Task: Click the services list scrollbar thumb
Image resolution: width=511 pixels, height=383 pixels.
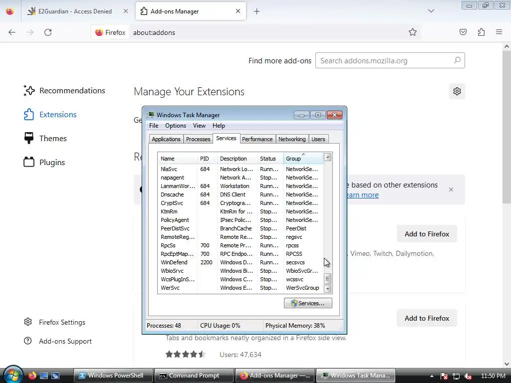Action: (328, 279)
